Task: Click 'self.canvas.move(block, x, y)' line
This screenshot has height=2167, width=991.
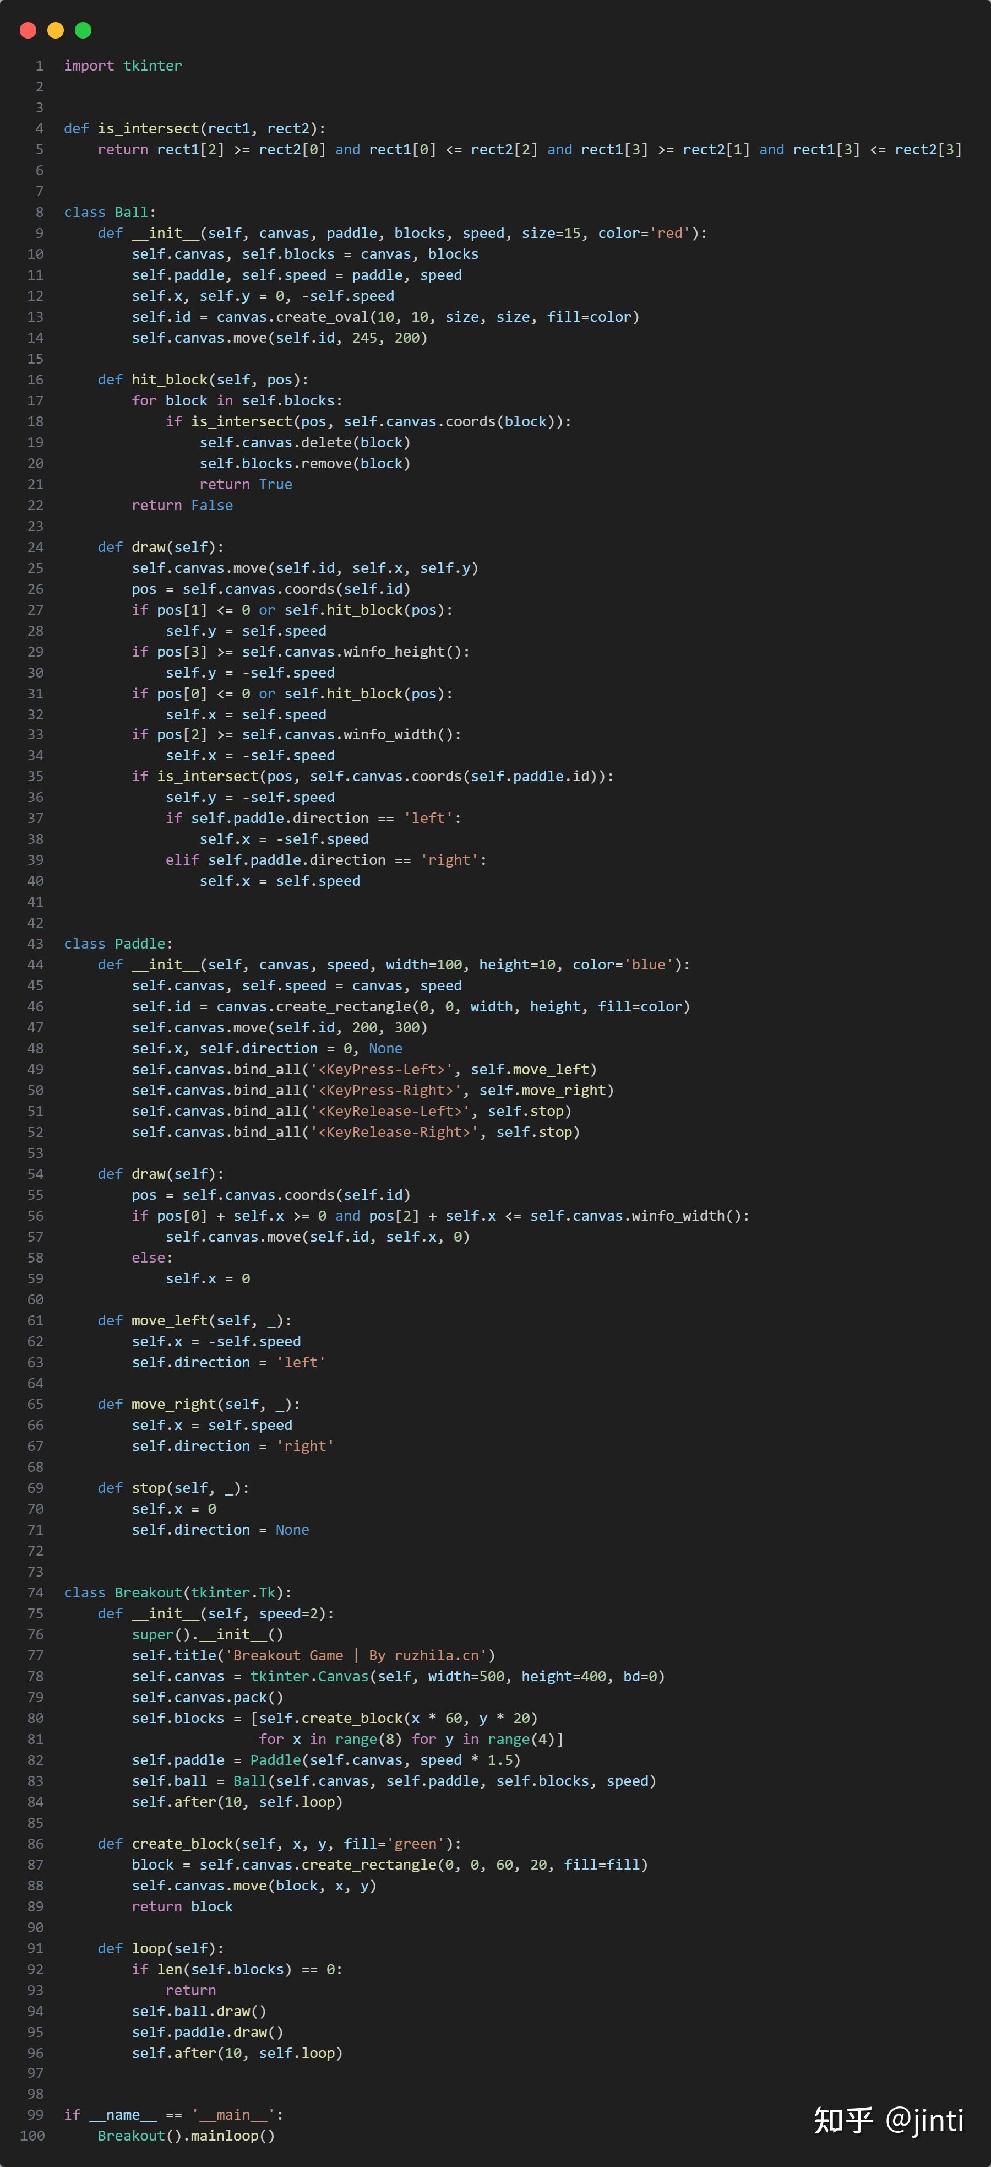Action: pos(255,1886)
